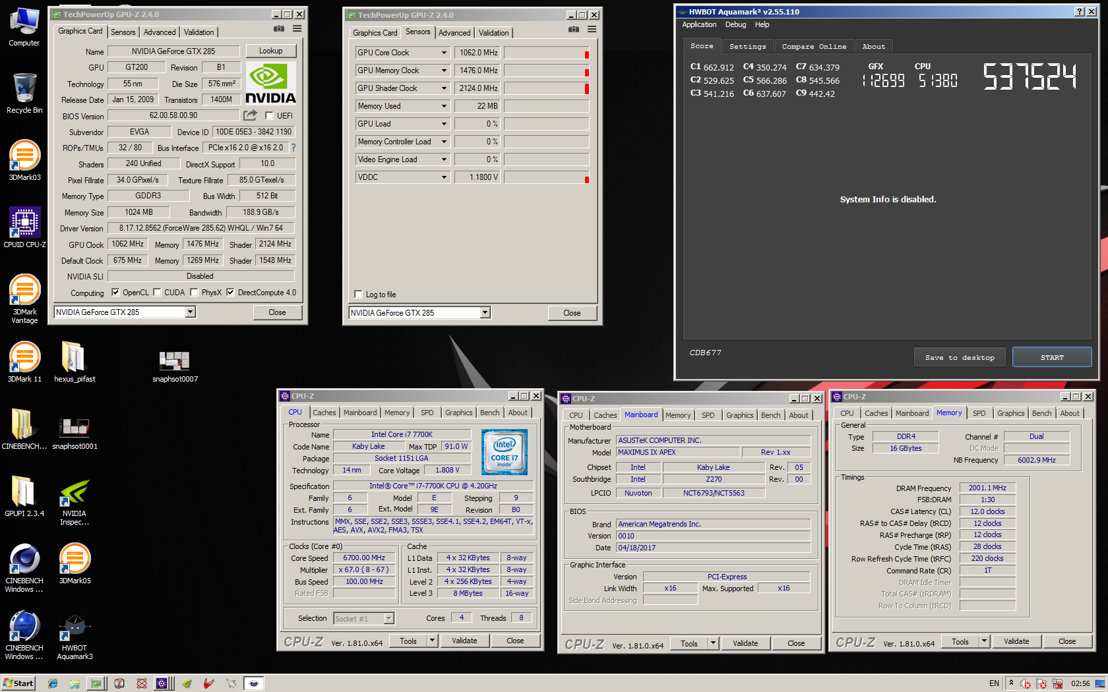Image resolution: width=1108 pixels, height=692 pixels.
Task: Expand the Memory Used sensor dropdown
Action: tap(444, 106)
